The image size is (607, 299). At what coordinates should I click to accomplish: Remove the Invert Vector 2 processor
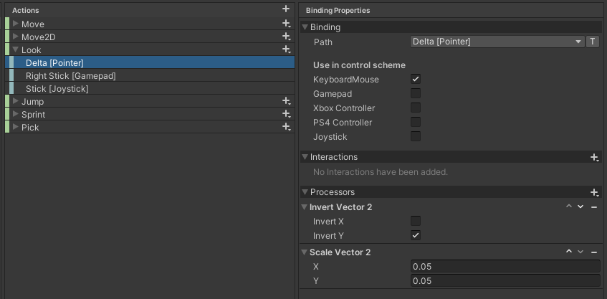point(594,207)
